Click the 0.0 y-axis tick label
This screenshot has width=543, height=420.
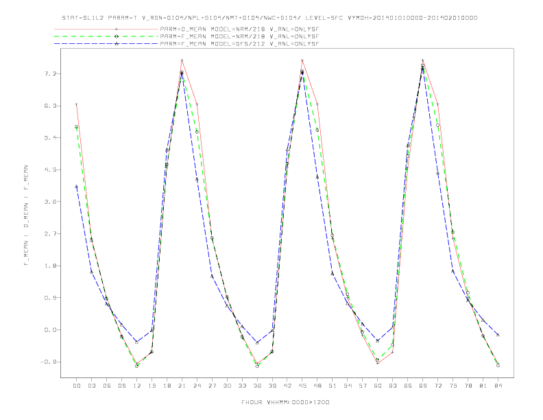pyautogui.click(x=49, y=329)
